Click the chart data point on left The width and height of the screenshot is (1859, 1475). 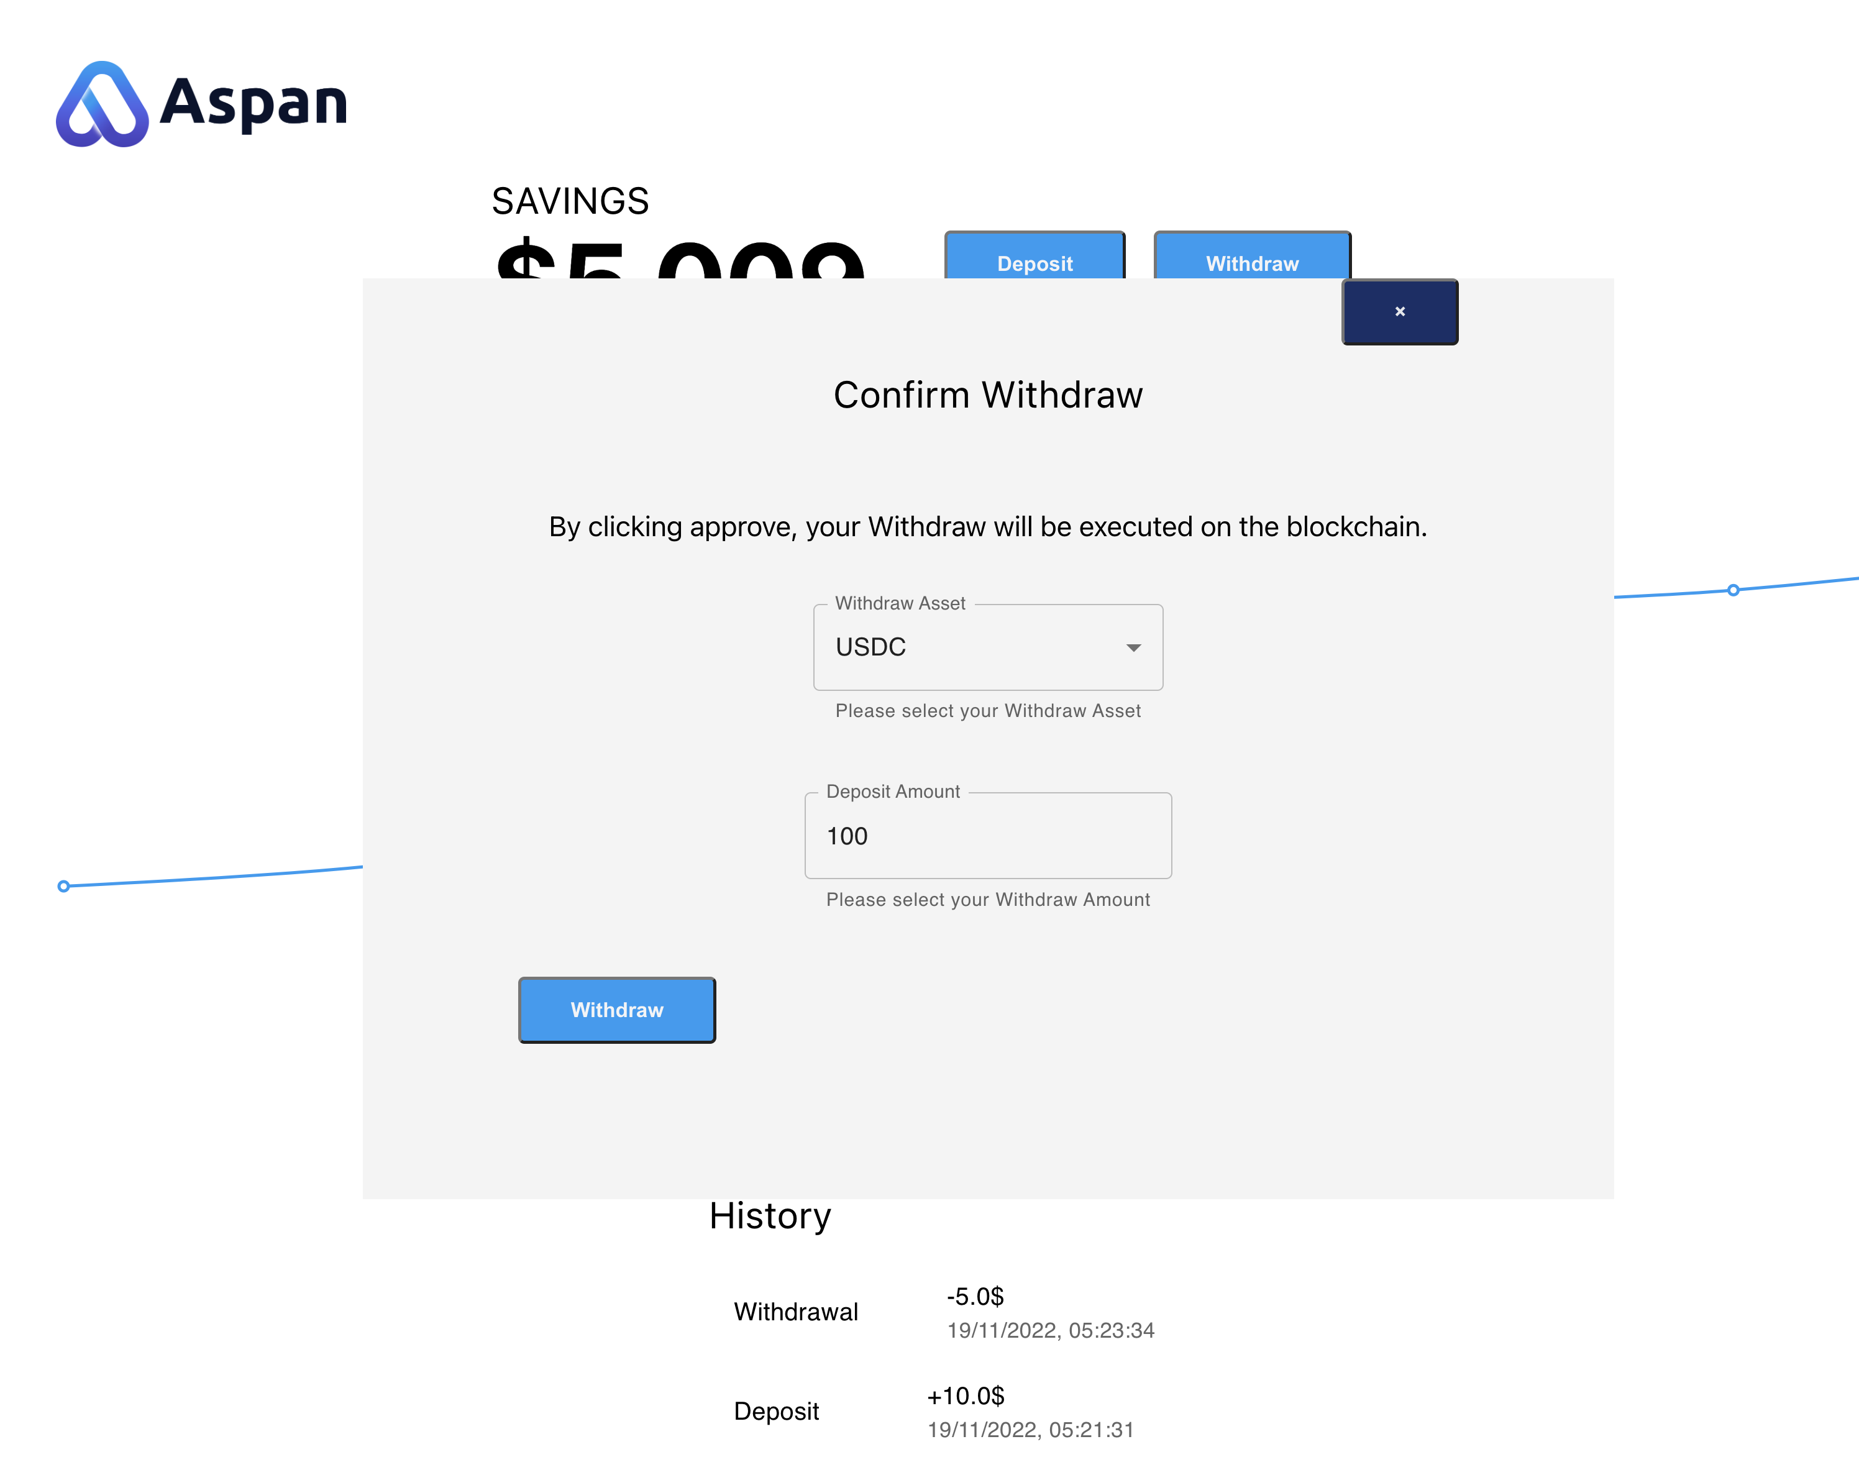click(x=64, y=885)
